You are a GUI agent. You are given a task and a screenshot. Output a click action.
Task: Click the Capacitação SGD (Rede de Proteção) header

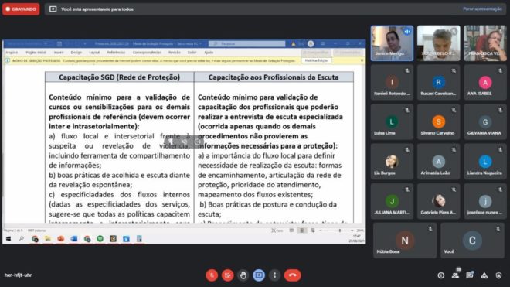tap(119, 77)
